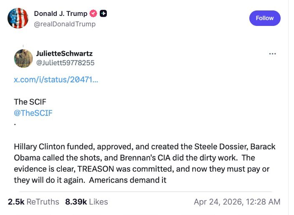This screenshot has width=294, height=215.
Task: Click the @realDonaldTrump handle
Action: click(65, 24)
